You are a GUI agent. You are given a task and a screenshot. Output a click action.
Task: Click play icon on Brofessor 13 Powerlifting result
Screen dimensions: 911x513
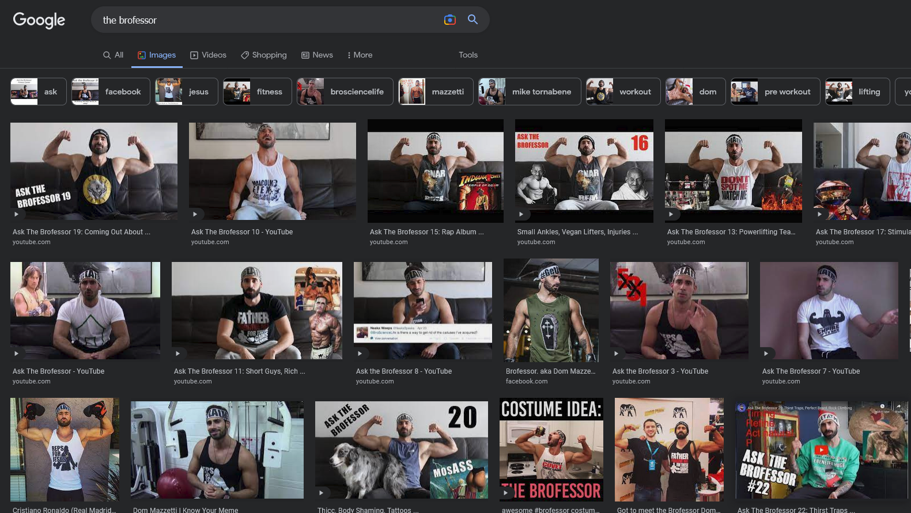coord(671,214)
